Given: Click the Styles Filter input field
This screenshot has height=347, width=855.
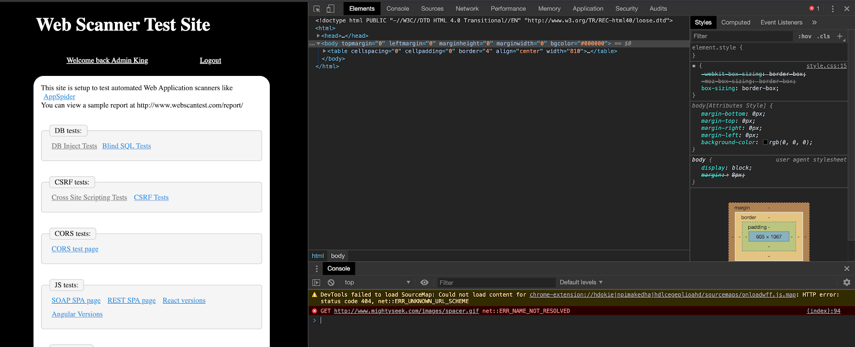Looking at the screenshot, I should click(741, 36).
